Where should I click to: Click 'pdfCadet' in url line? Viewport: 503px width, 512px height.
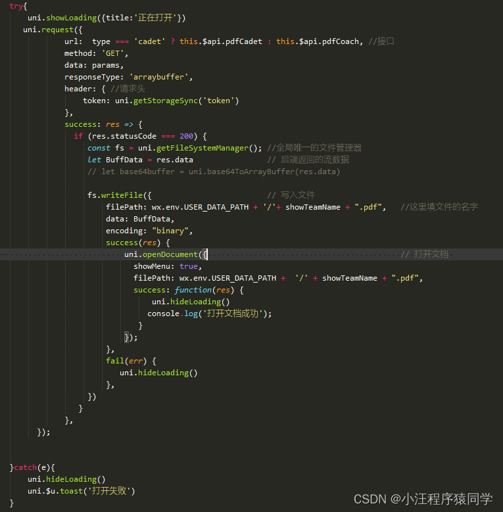click(244, 41)
